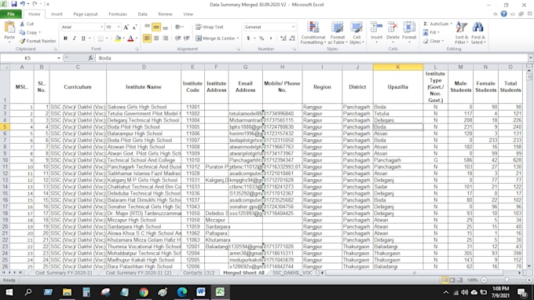Select column K header
Screen dimensions: 534x300
point(398,67)
